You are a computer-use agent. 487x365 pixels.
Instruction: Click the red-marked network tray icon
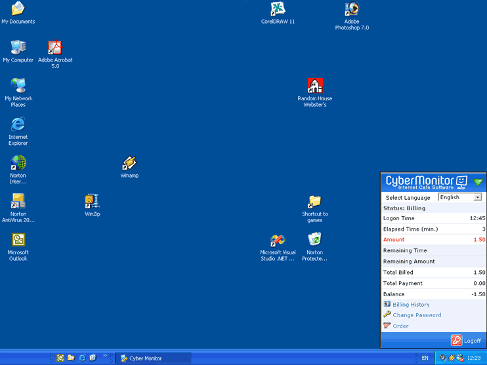pyautogui.click(x=460, y=358)
